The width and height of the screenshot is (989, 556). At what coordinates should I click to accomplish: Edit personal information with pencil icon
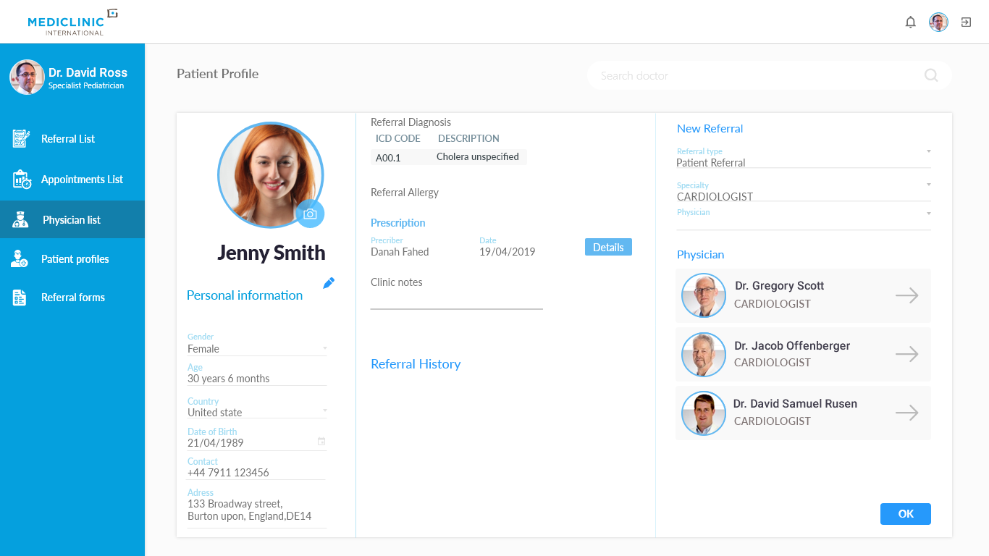329,283
